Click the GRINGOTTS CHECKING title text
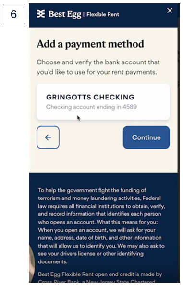The width and height of the screenshot is (183, 286). [90, 97]
